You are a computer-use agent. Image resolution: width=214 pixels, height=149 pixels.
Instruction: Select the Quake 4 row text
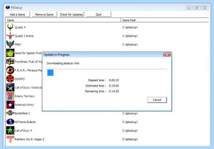pos(20,27)
